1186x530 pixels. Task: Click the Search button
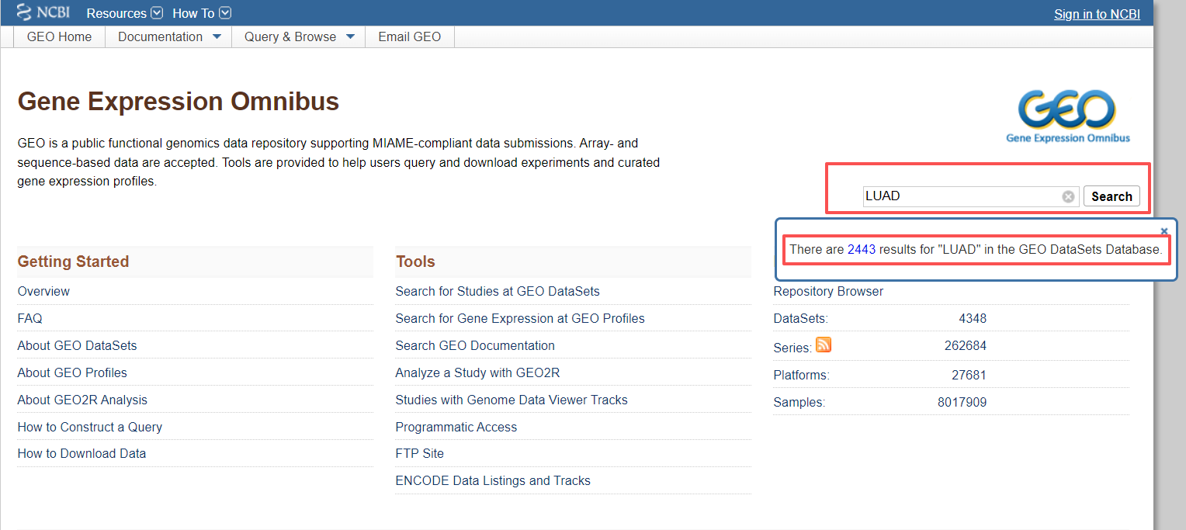pyautogui.click(x=1111, y=196)
